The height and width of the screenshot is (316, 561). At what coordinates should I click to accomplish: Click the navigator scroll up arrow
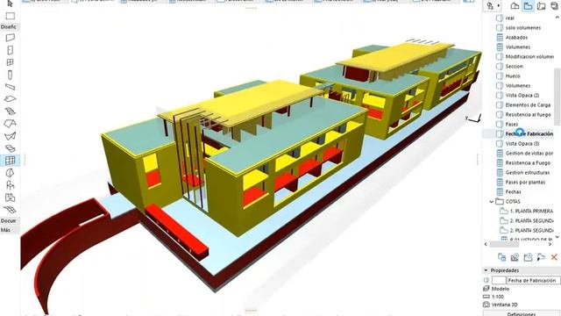tap(557, 18)
